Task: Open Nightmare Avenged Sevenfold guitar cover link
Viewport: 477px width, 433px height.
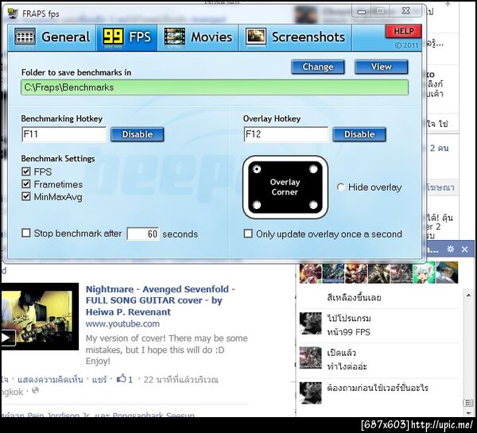Action: point(161,300)
